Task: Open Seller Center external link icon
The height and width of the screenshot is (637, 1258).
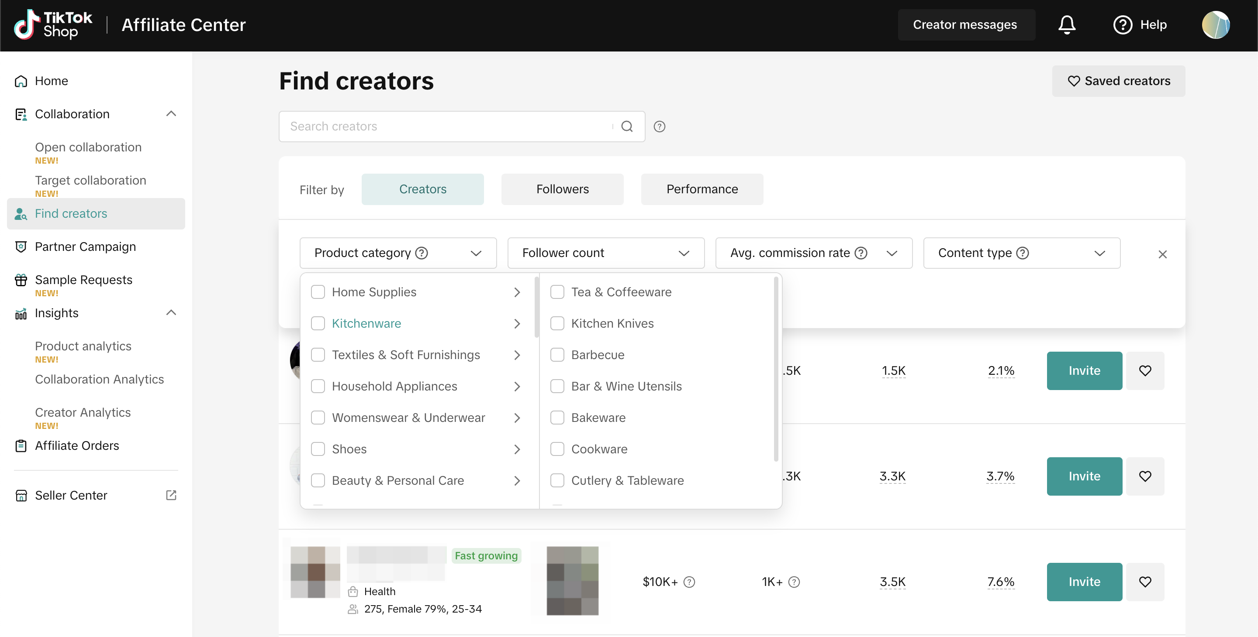Action: pyautogui.click(x=171, y=495)
